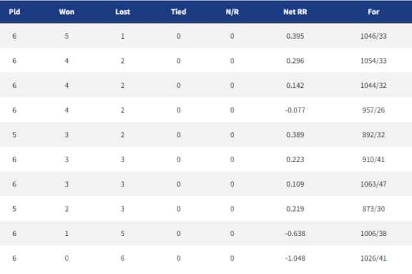The image size is (412, 274).
Task: Select the Lost column header
Action: (123, 12)
